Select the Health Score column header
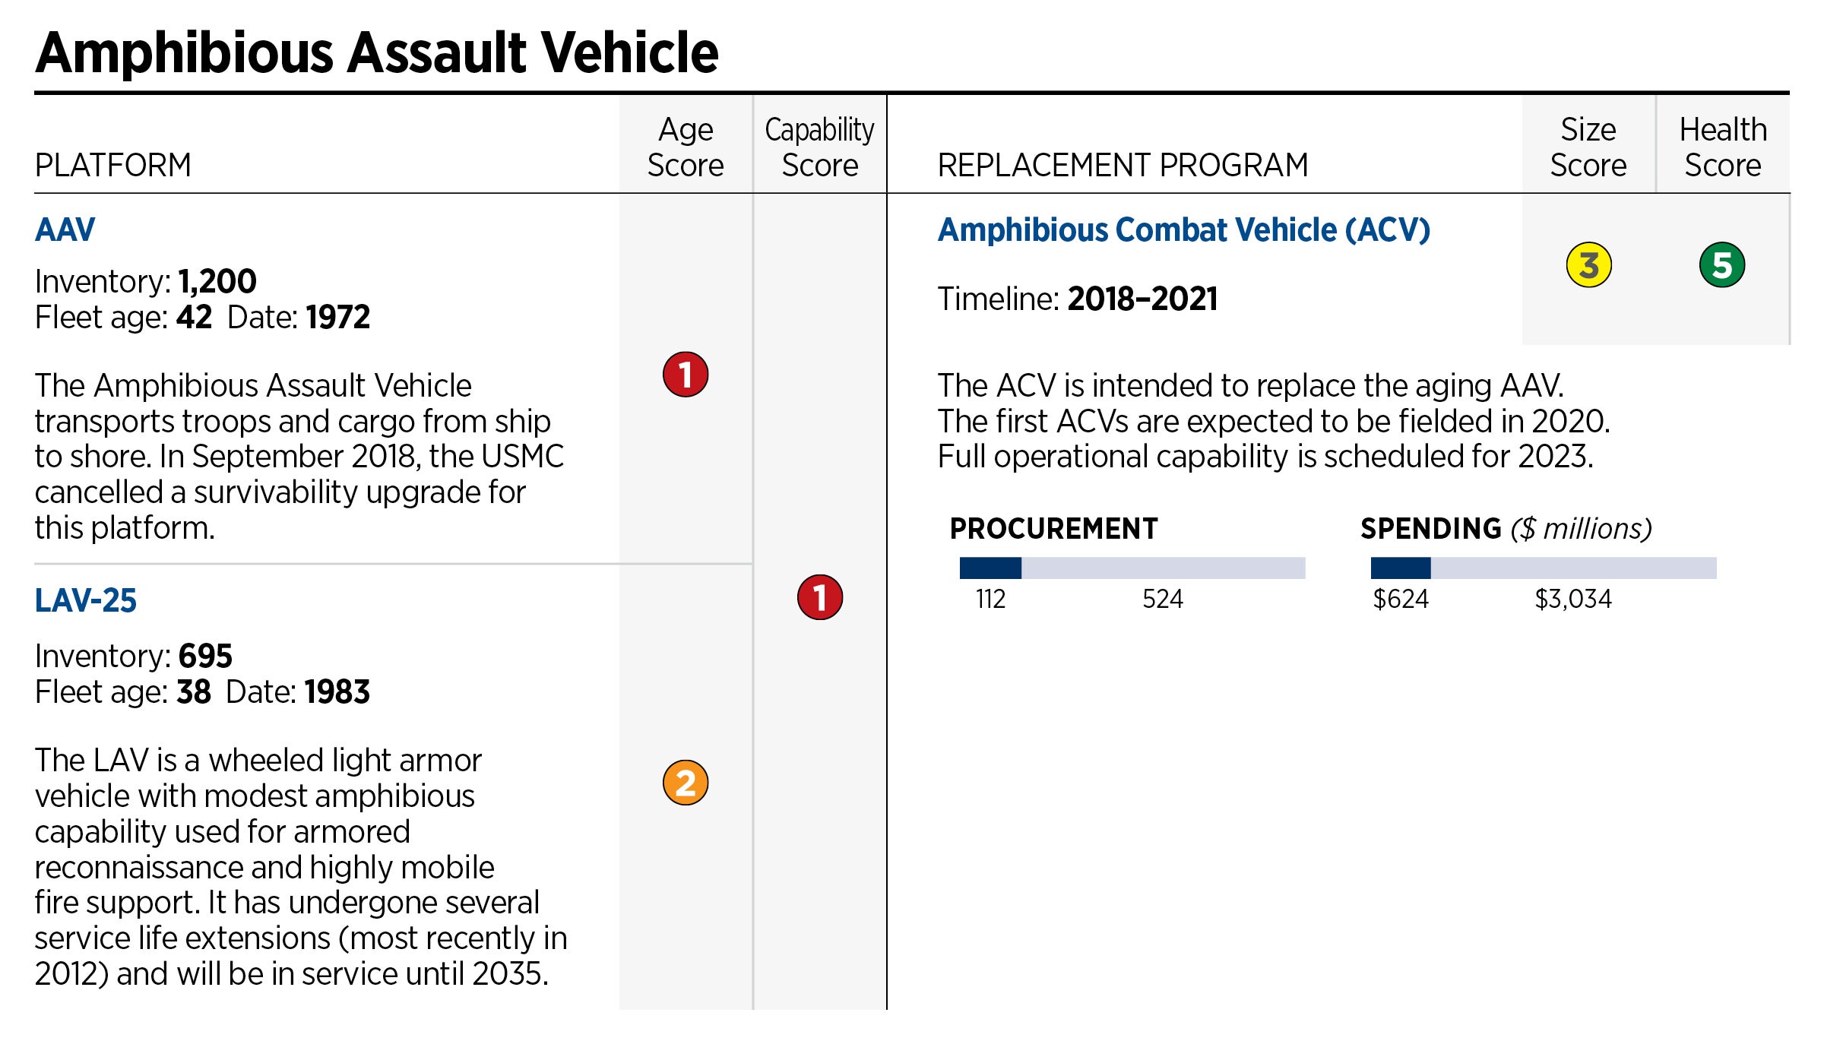Screen dimensions: 1824x1041 [x=1722, y=147]
